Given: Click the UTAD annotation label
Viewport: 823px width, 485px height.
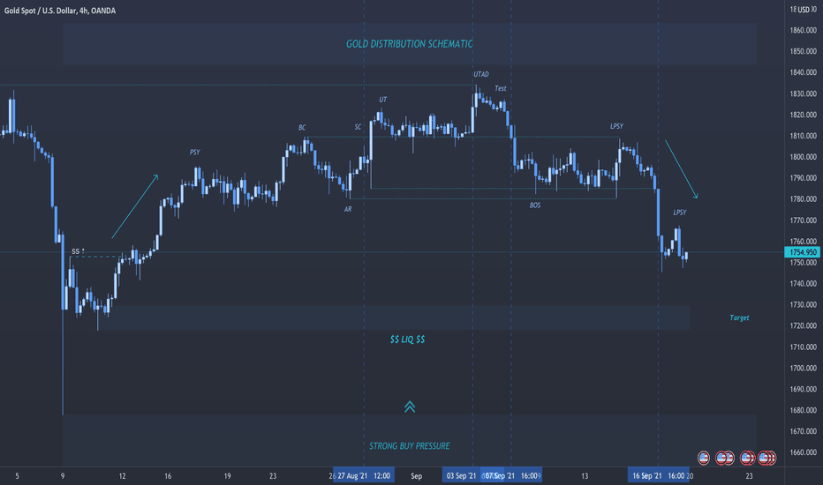Looking at the screenshot, I should point(480,74).
